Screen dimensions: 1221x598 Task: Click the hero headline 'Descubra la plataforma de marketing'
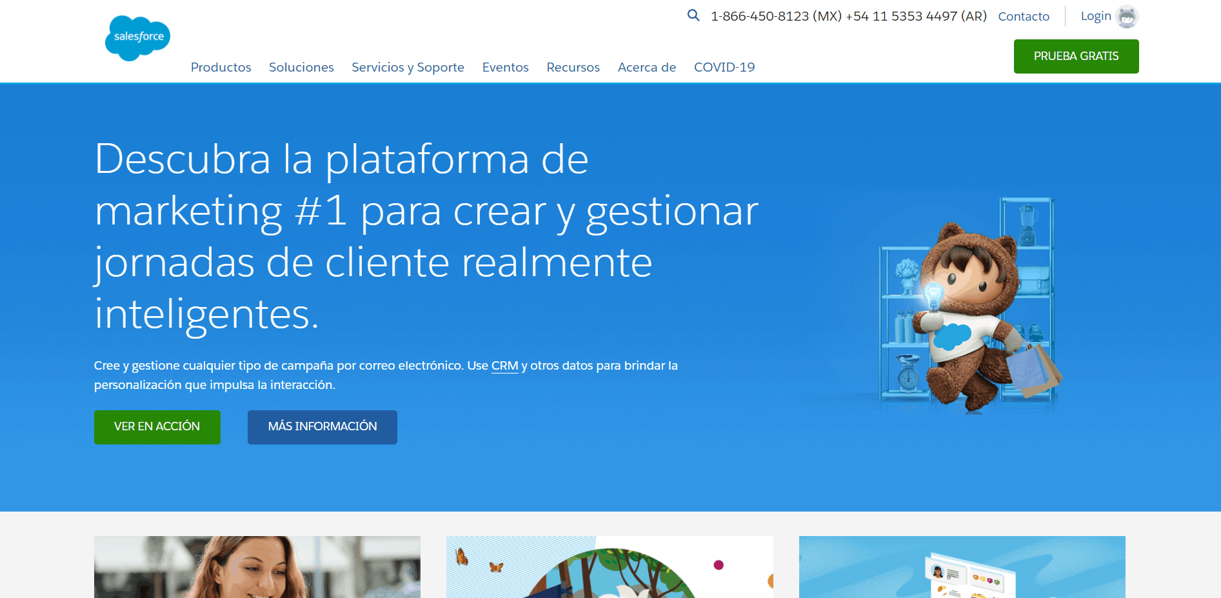coord(426,236)
